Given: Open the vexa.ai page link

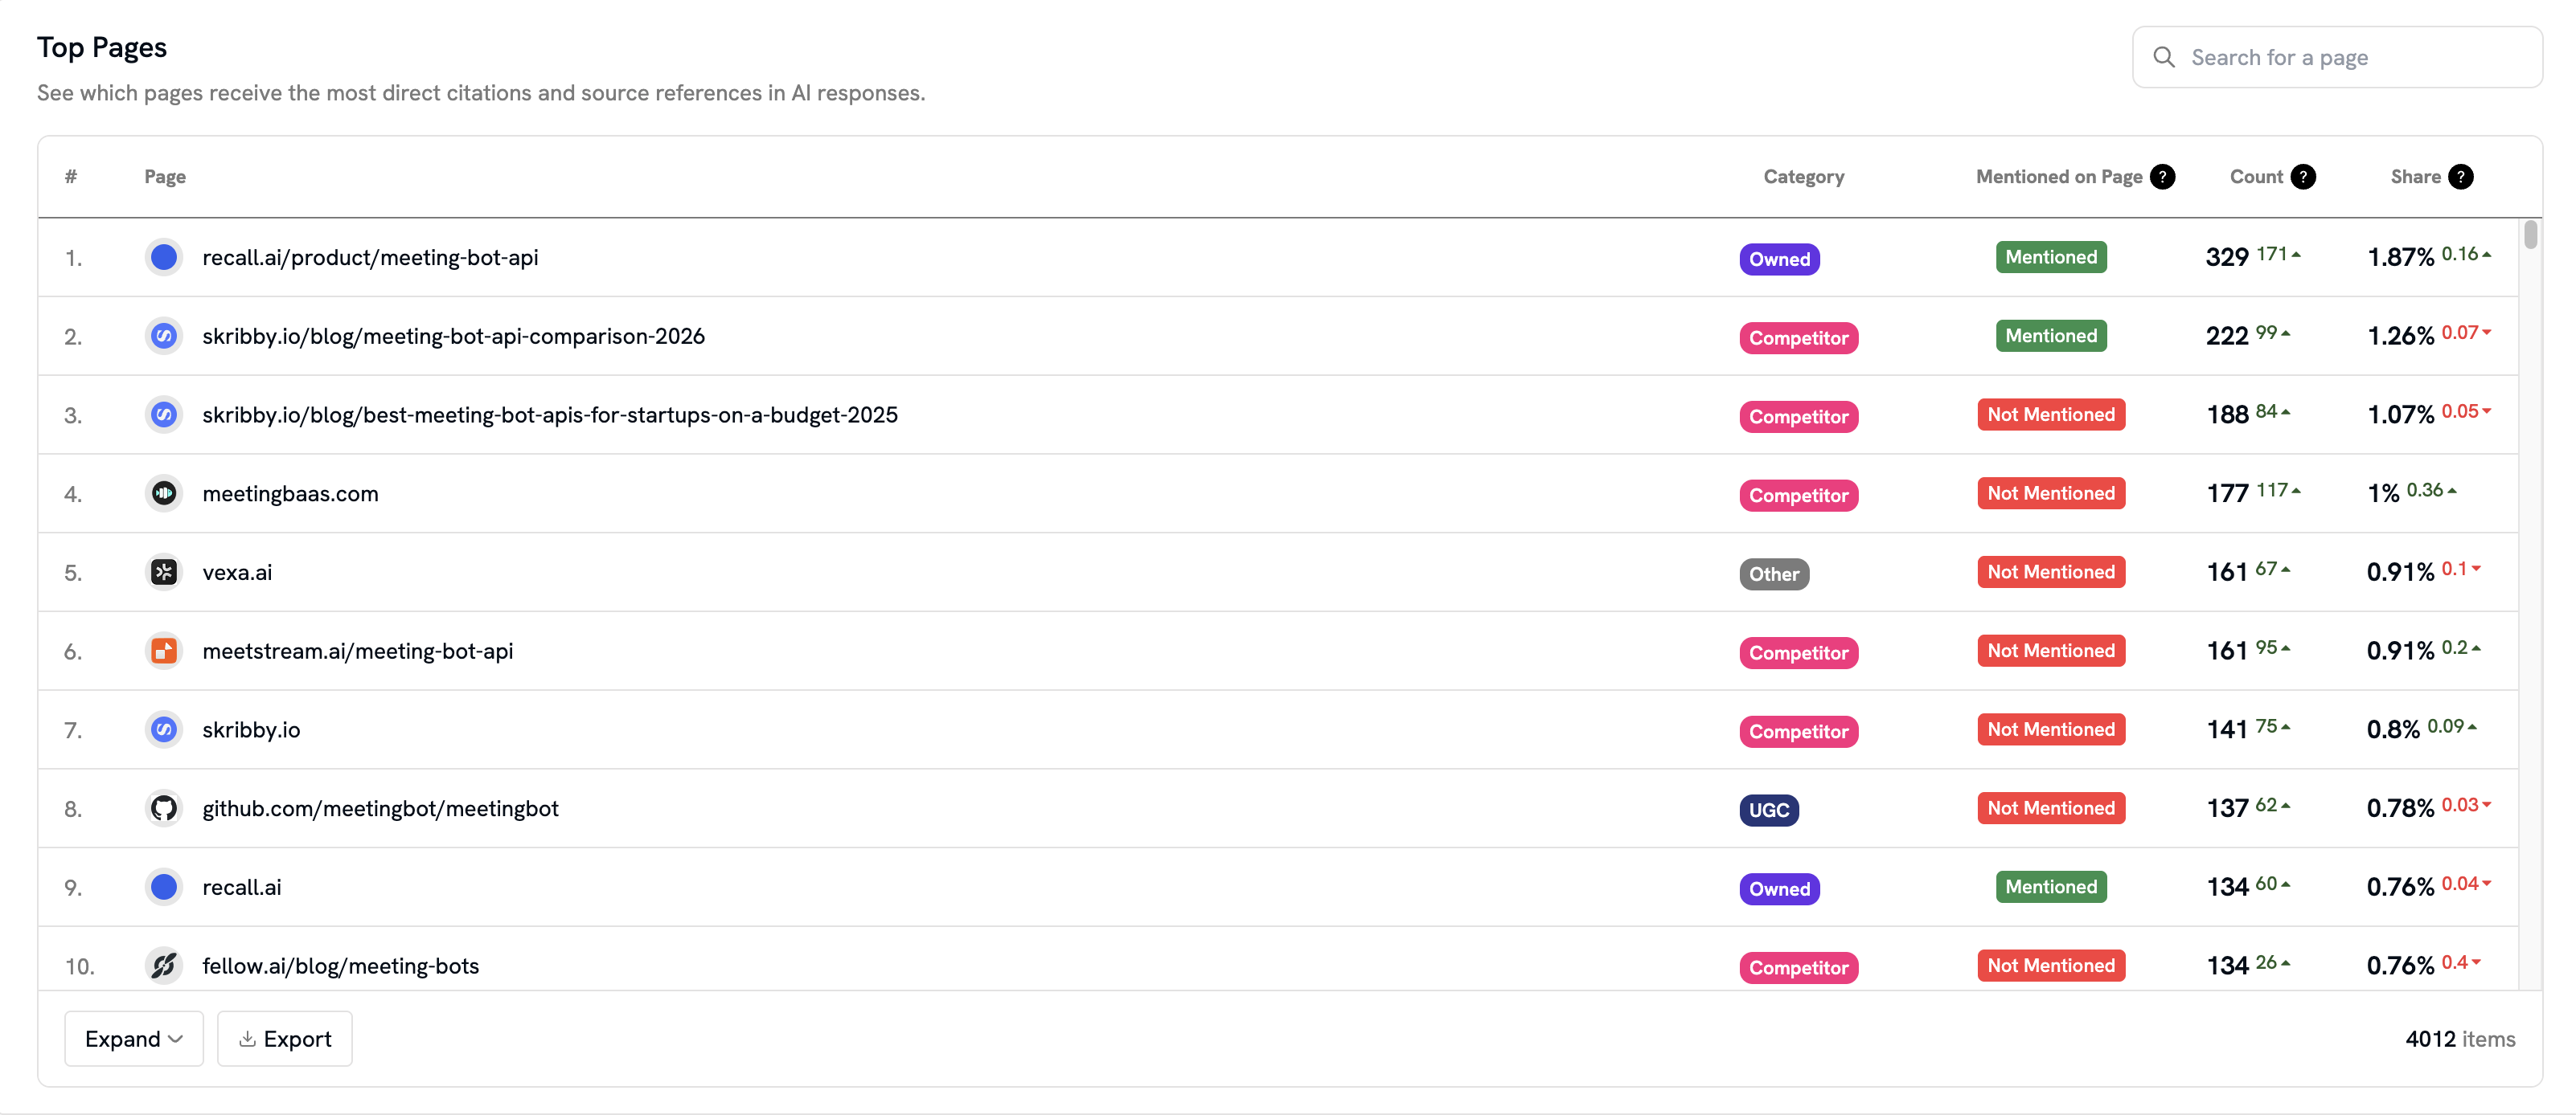Looking at the screenshot, I should (237, 573).
